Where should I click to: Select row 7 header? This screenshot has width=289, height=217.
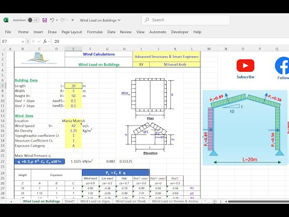coord(3,86)
